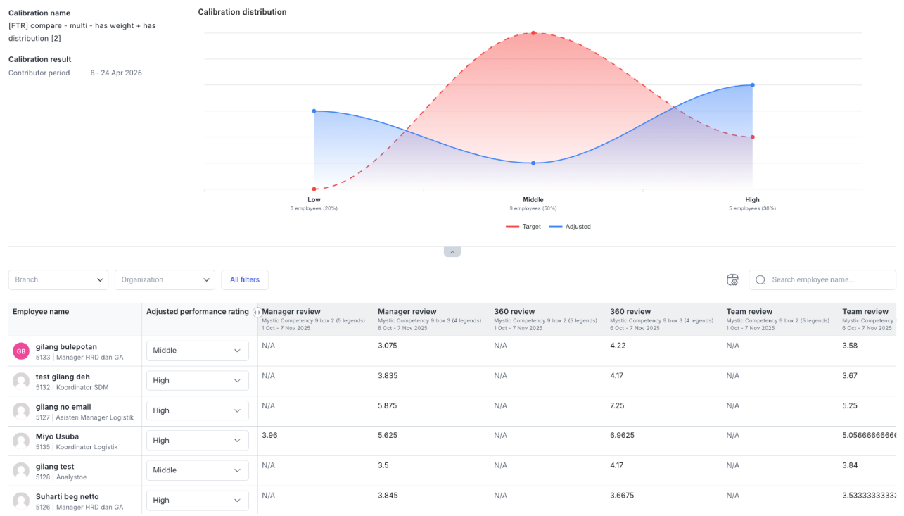
Task: Click the column resize handle icon
Action: pos(257,312)
